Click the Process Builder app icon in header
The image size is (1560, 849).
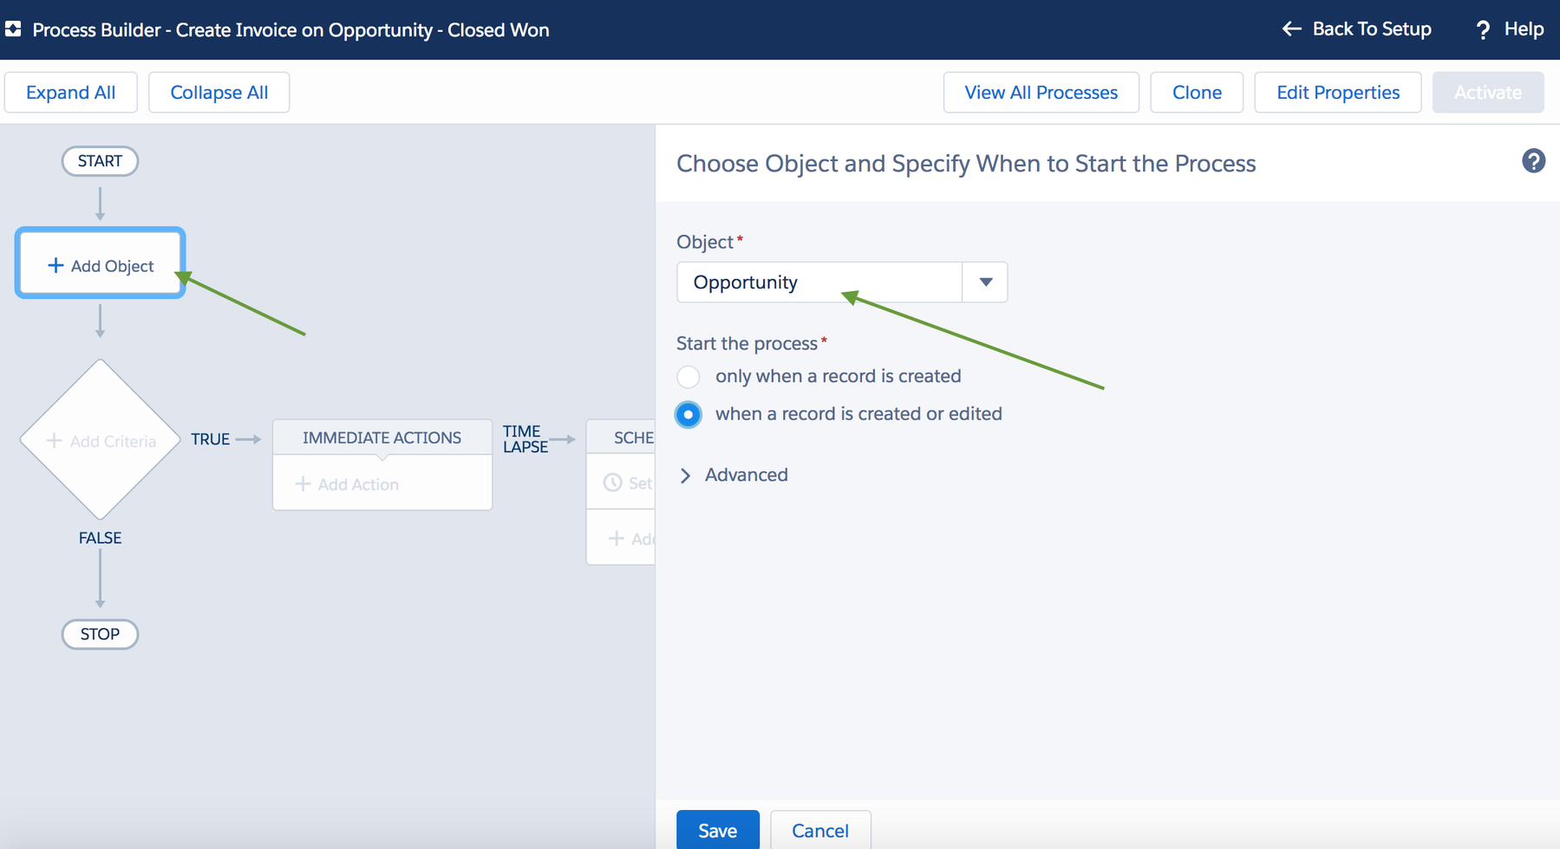click(13, 29)
